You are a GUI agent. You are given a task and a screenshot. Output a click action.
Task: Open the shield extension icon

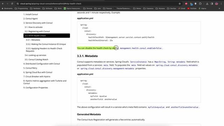coord(196,4)
